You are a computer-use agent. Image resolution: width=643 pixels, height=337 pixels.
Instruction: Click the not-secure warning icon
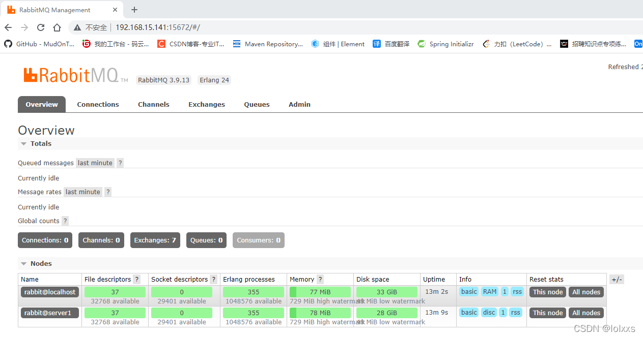pyautogui.click(x=77, y=27)
